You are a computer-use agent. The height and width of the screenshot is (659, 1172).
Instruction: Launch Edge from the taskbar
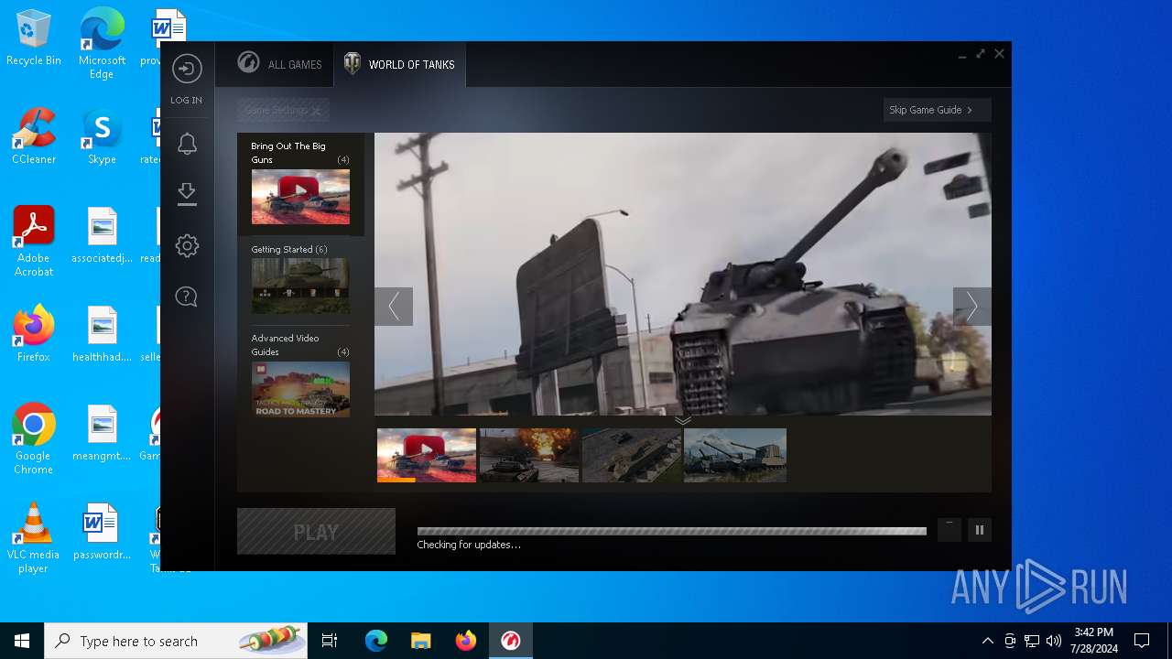tap(376, 641)
